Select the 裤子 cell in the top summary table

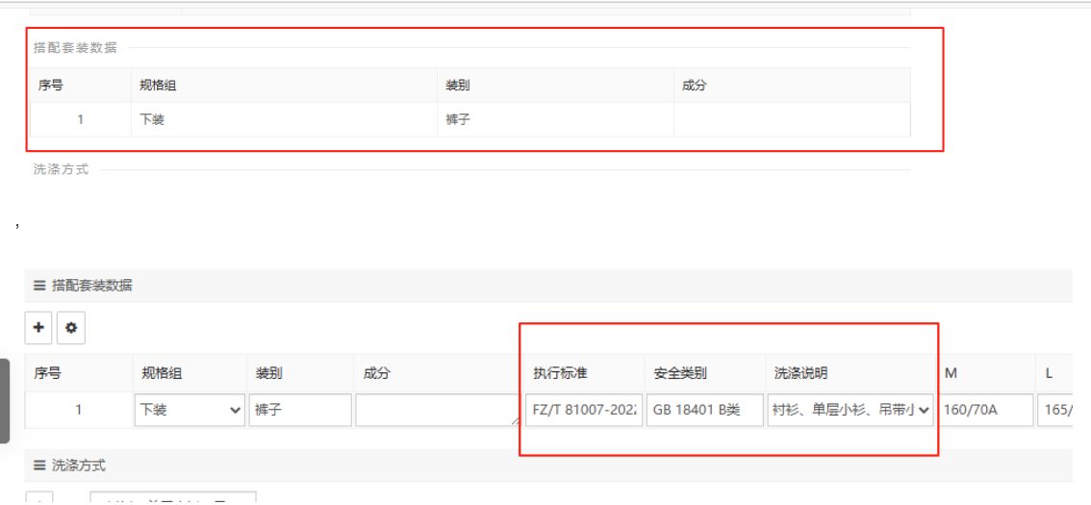(458, 120)
